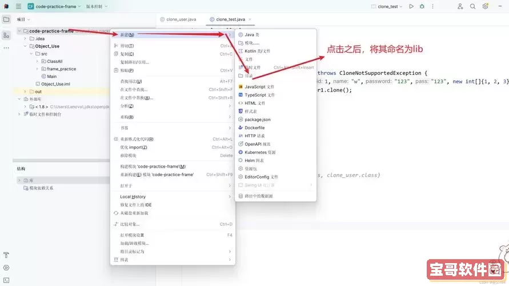Switch to clone_test.java tab
The image size is (509, 286).
coord(227,19)
